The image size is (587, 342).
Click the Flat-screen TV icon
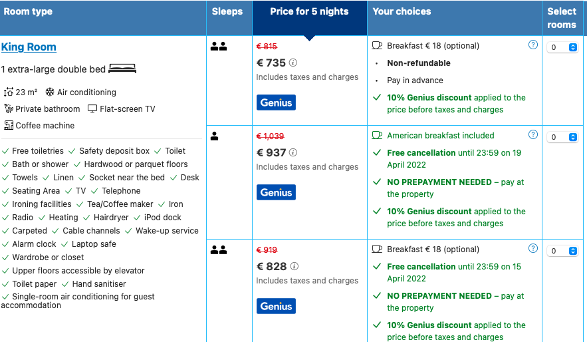[x=92, y=108]
